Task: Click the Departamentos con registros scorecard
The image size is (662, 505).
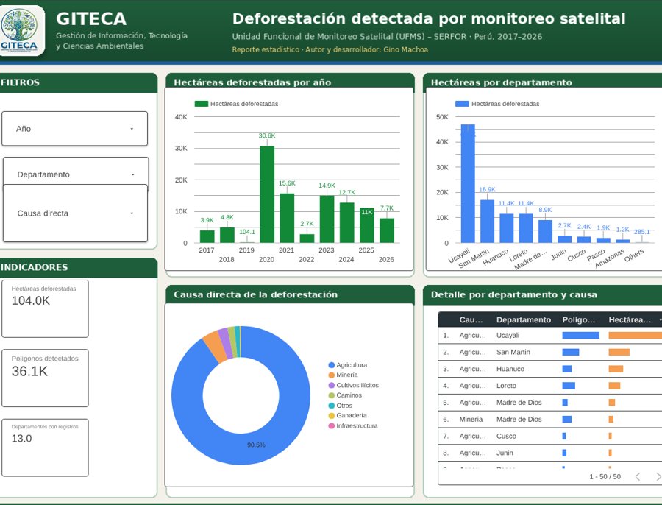Action: (x=45, y=448)
